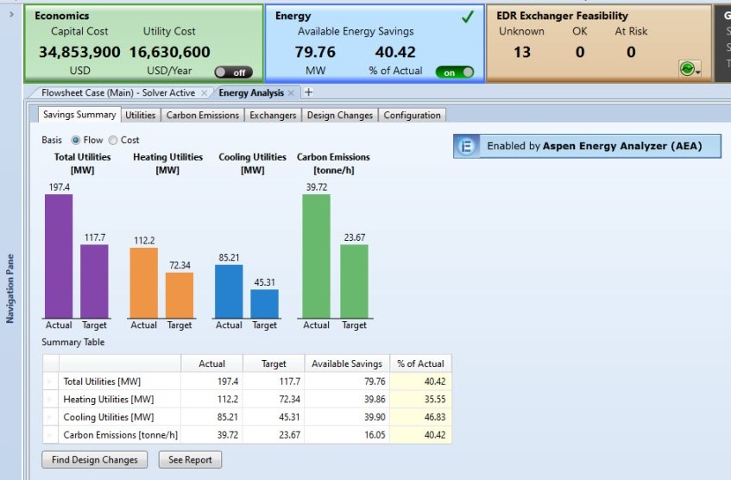
Task: Select the Cost basis radio button
Action: (113, 140)
